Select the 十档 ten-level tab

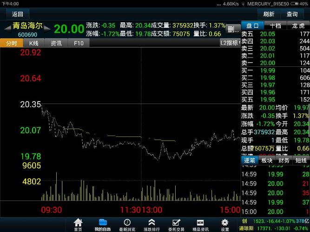point(275,26)
